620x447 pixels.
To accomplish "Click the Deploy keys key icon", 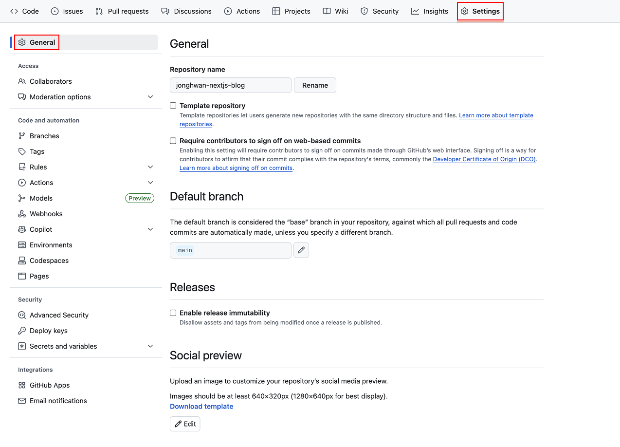I will point(22,331).
